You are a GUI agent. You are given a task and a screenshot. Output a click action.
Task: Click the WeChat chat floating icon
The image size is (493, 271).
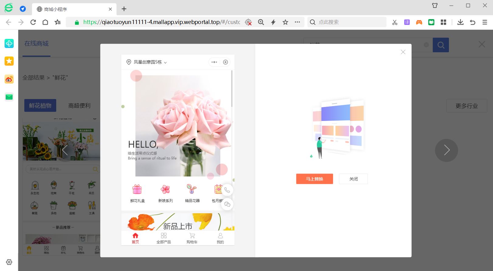pyautogui.click(x=227, y=204)
